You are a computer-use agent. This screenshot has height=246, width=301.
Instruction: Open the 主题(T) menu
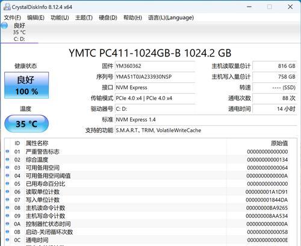click(x=84, y=17)
